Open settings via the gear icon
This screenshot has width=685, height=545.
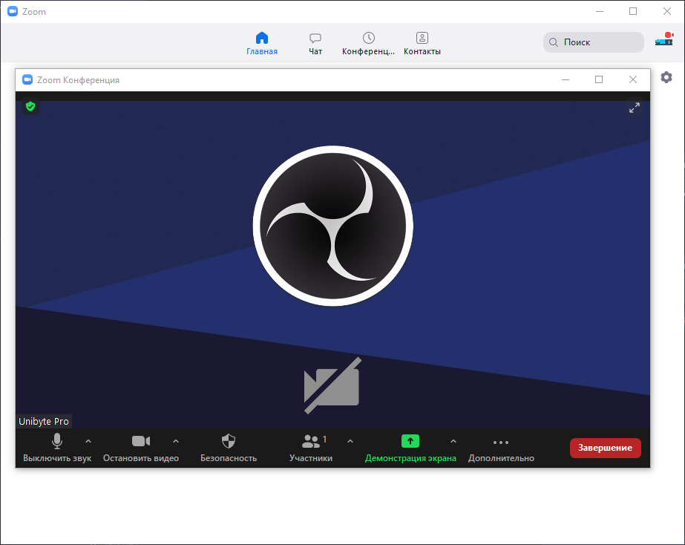coord(666,77)
